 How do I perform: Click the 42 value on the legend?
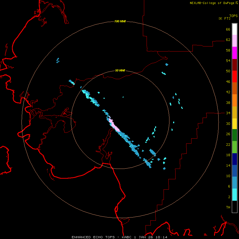(x=228, y=92)
